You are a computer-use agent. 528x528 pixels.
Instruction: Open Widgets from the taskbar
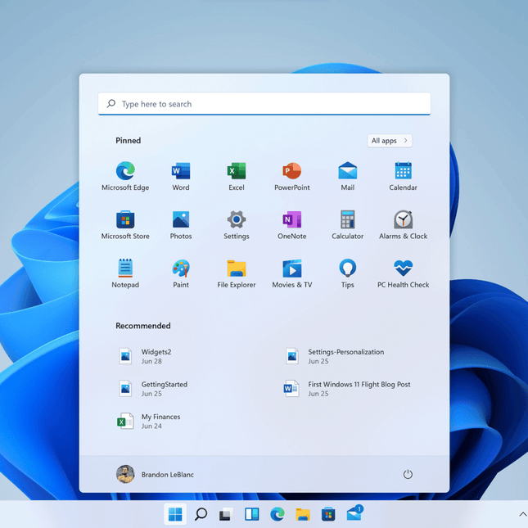pos(252,514)
